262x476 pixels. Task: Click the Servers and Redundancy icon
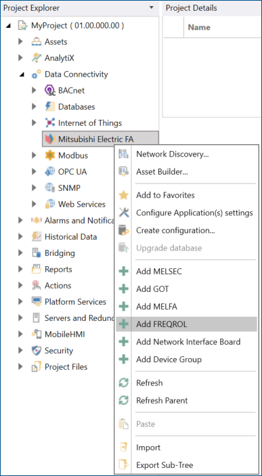click(37, 318)
